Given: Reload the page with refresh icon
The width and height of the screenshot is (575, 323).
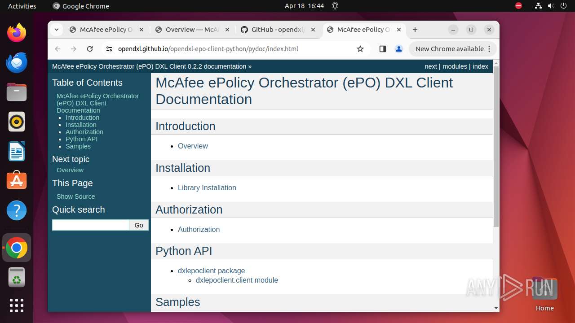Looking at the screenshot, I should click(90, 49).
